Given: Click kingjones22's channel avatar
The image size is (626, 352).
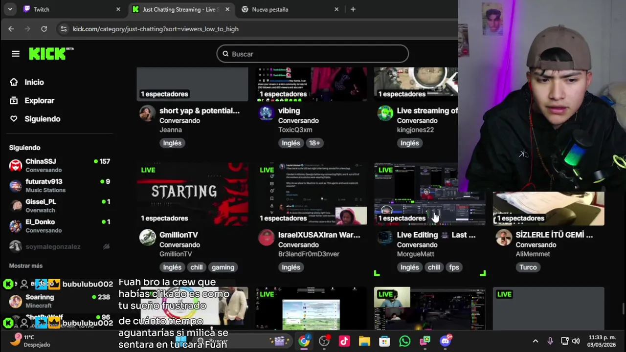Looking at the screenshot, I should (385, 113).
